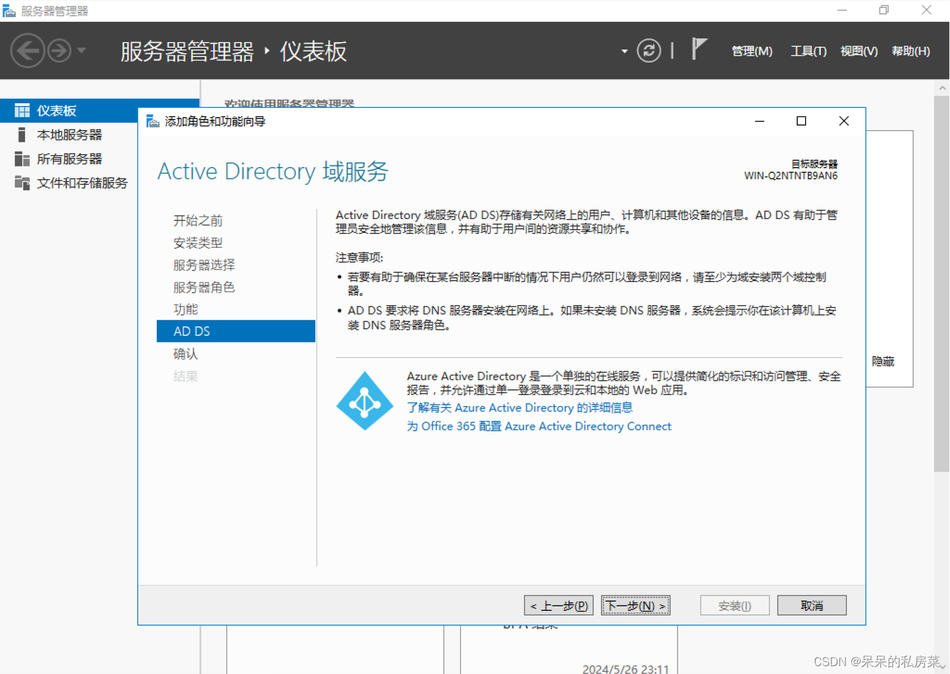
Task: Click the 注意事项 heading text
Action: coord(359,258)
